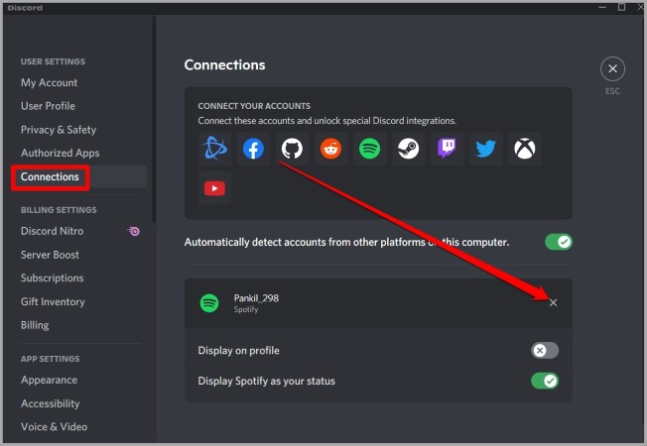Enable Display on profile switch
This screenshot has height=446, width=647.
click(x=545, y=351)
